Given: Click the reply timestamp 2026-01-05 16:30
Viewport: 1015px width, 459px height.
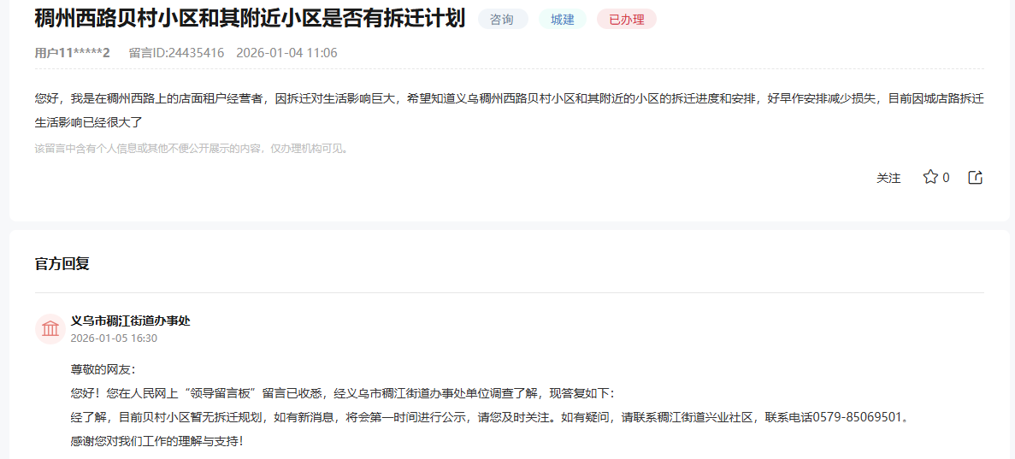Looking at the screenshot, I should tap(114, 338).
